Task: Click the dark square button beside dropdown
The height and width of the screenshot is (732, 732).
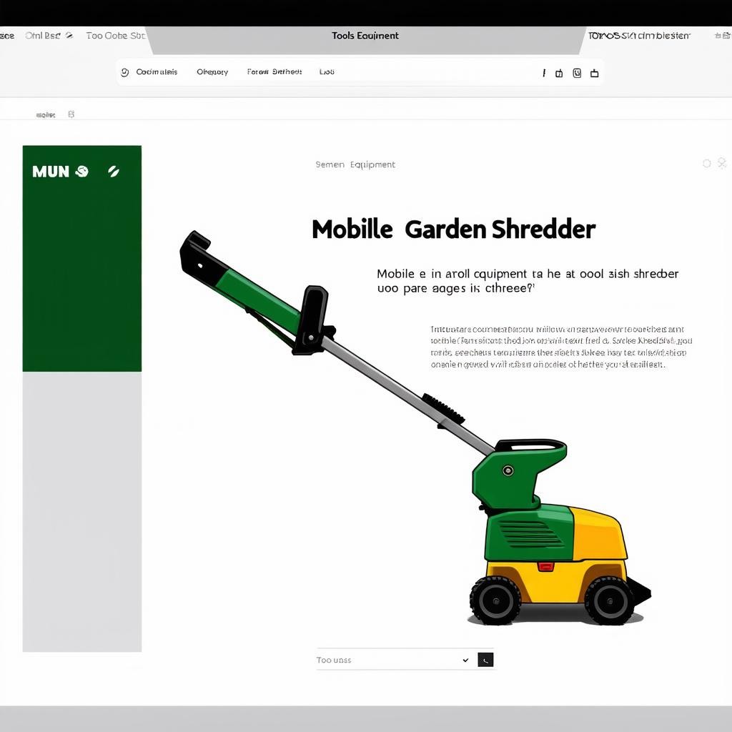Action: click(485, 660)
